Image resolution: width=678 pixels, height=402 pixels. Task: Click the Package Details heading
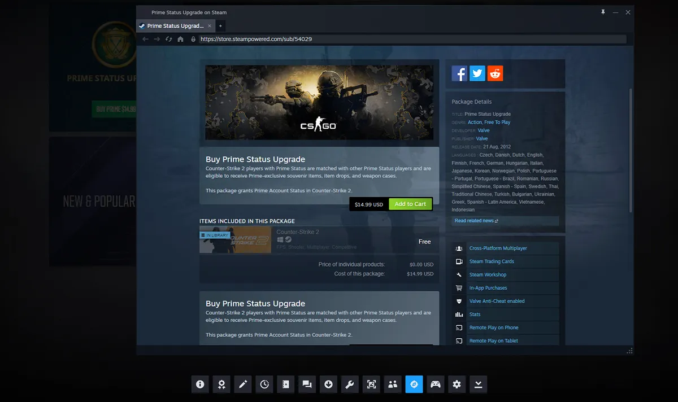tap(472, 102)
